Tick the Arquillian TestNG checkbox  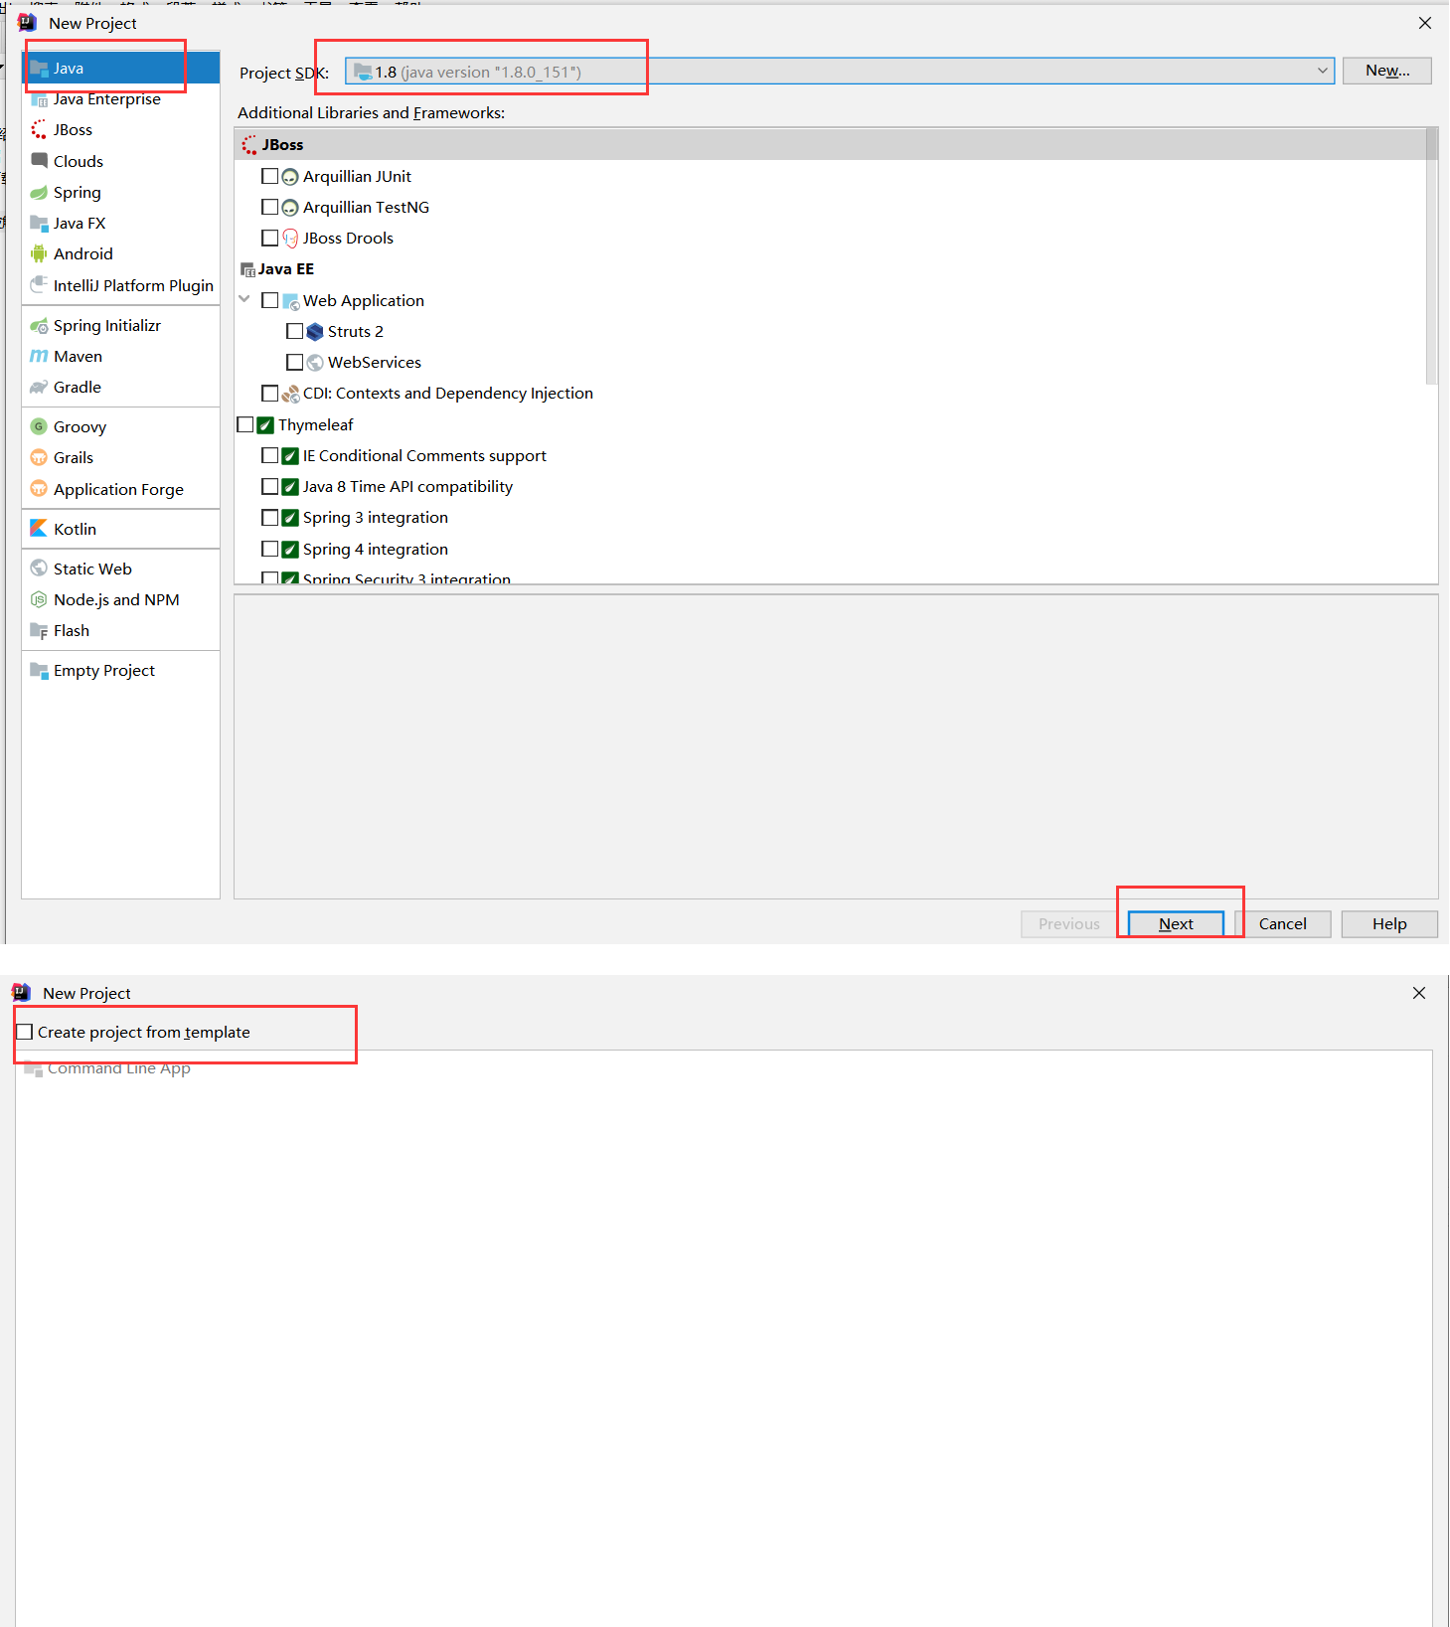point(269,207)
